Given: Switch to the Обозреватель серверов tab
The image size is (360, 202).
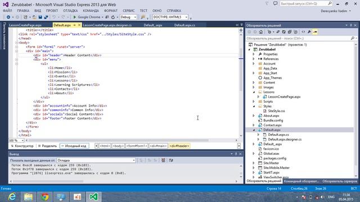Looking at the screenshot, I should [x=340, y=181].
